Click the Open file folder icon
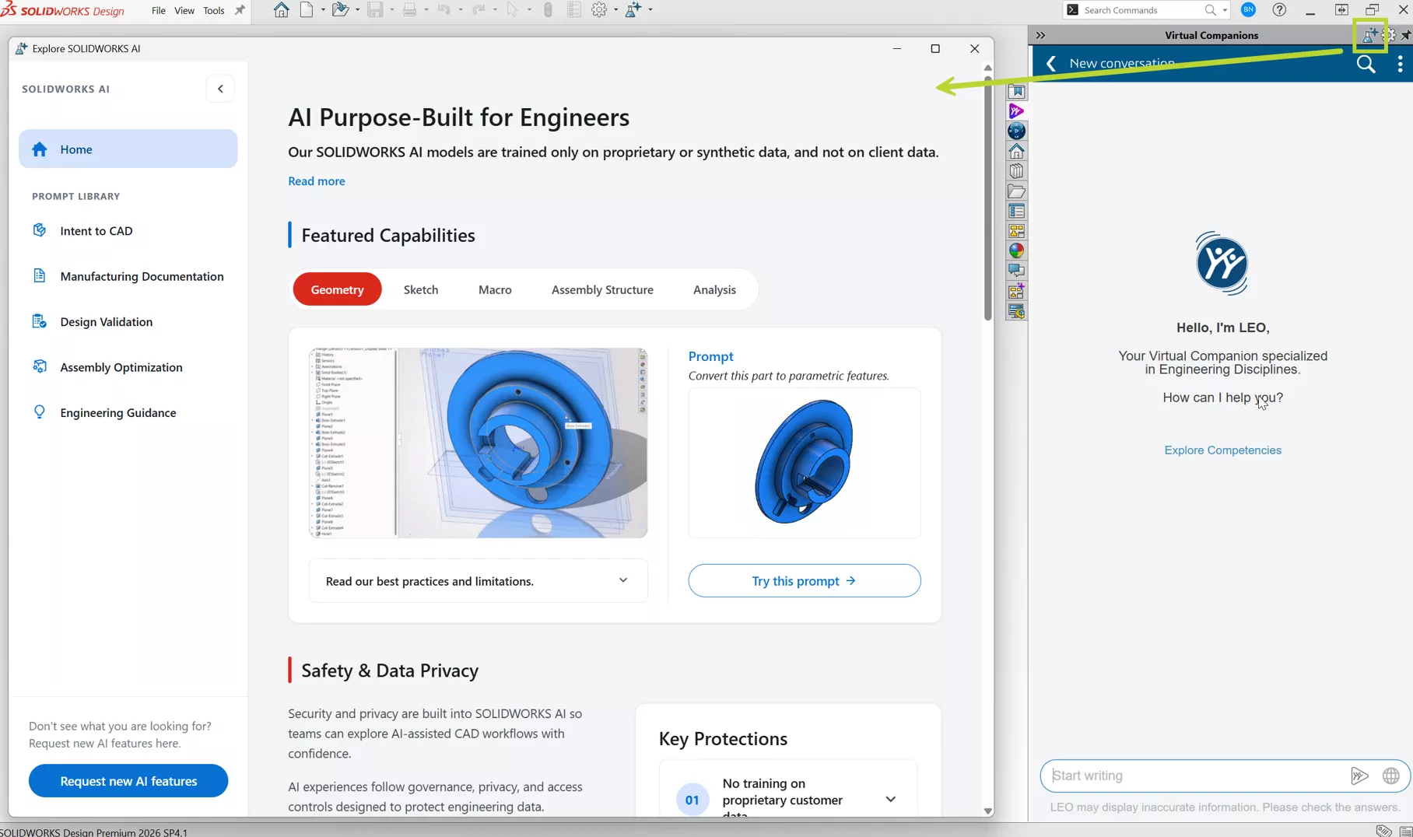 point(340,10)
